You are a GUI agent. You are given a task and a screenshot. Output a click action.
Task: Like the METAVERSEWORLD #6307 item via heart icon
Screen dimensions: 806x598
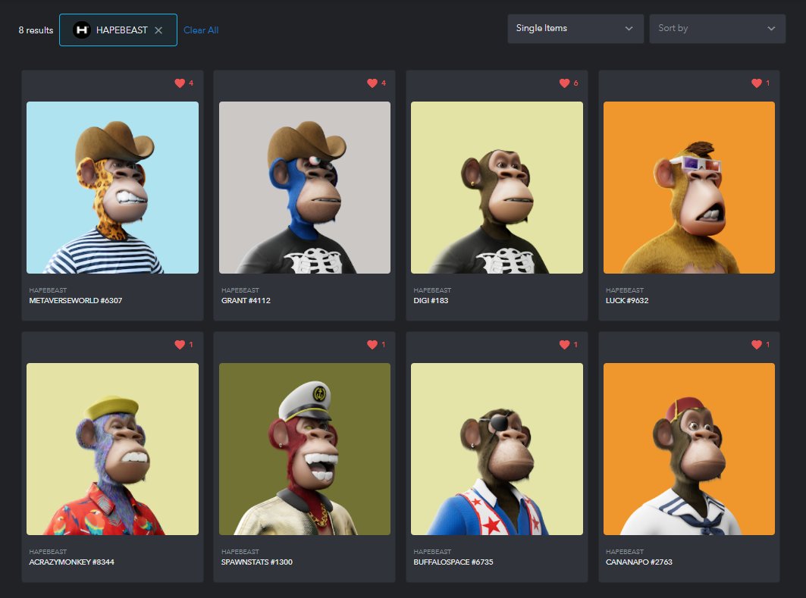180,83
